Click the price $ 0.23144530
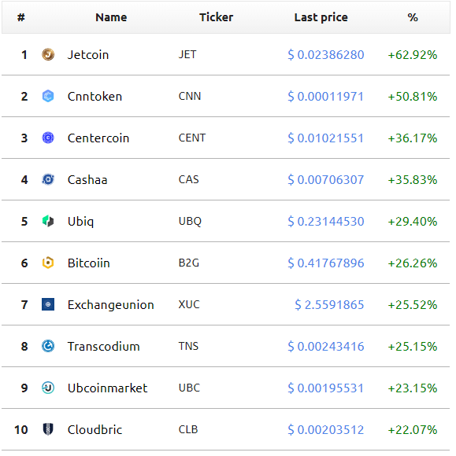456x456 pixels. (326, 221)
